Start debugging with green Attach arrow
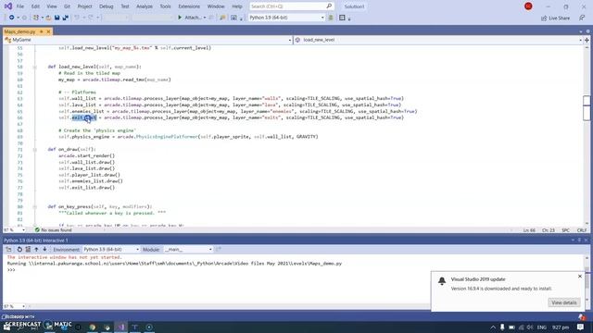593x333 pixels. 180,18
